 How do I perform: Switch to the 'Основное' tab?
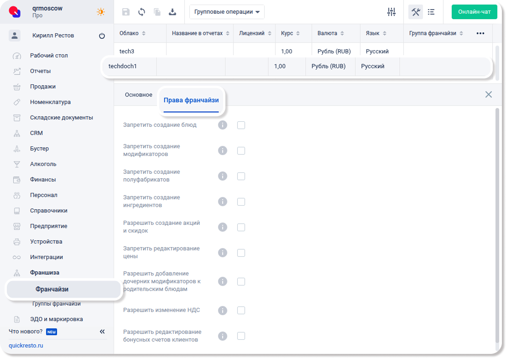point(138,95)
